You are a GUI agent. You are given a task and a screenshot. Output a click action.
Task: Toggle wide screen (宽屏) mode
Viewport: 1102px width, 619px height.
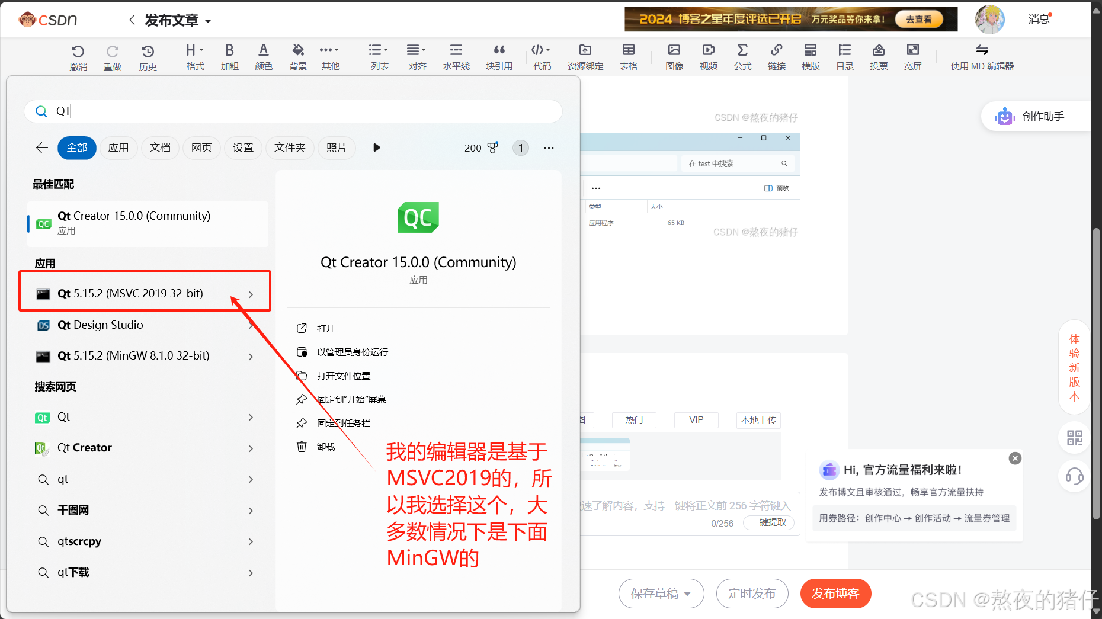click(x=913, y=57)
